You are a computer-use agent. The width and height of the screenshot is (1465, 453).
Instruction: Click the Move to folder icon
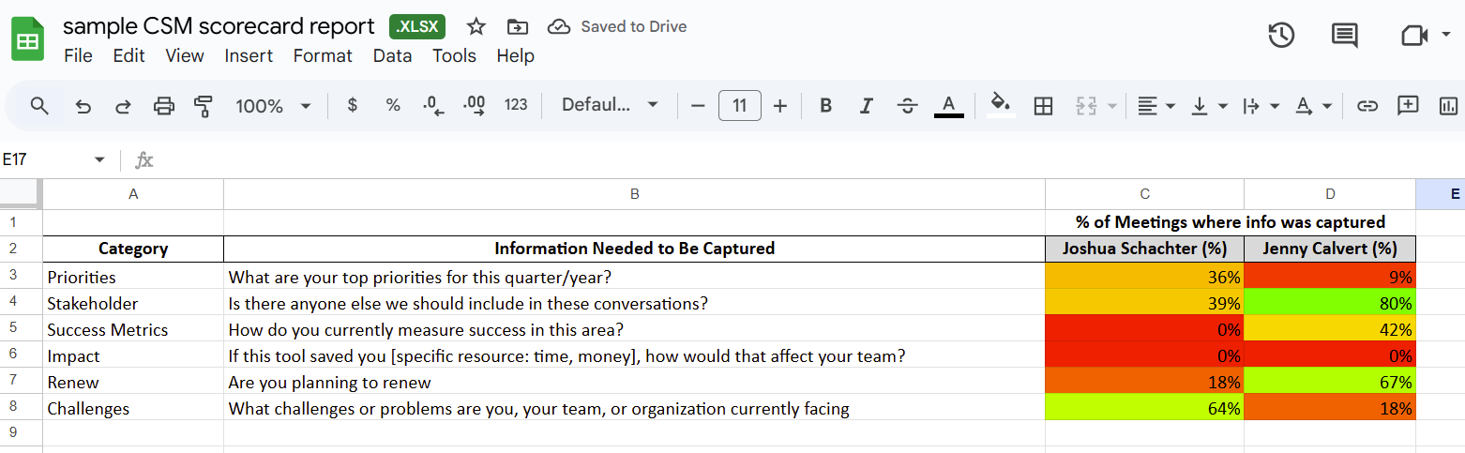pyautogui.click(x=517, y=26)
